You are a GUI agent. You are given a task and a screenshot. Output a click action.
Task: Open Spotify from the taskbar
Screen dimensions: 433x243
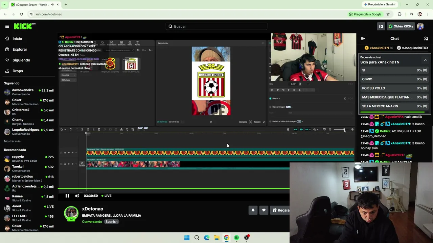click(x=236, y=238)
